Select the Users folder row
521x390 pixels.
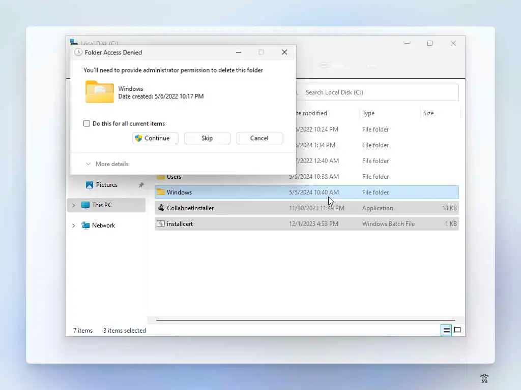306,177
